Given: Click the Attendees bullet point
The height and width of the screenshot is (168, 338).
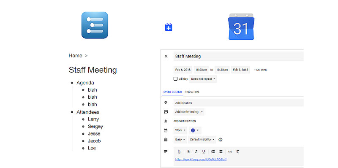Looking at the screenshot, I should pyautogui.click(x=72, y=112).
